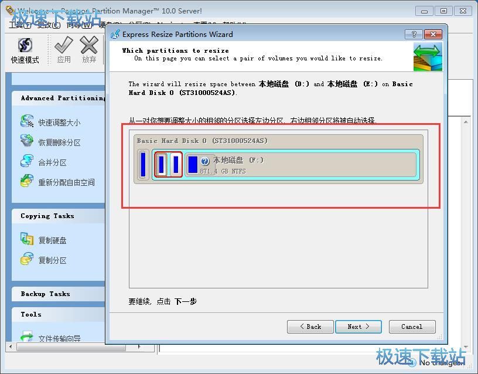Viewport: 478px width, 374px height.
Task: Cancel the resize wizard
Action: tap(412, 327)
